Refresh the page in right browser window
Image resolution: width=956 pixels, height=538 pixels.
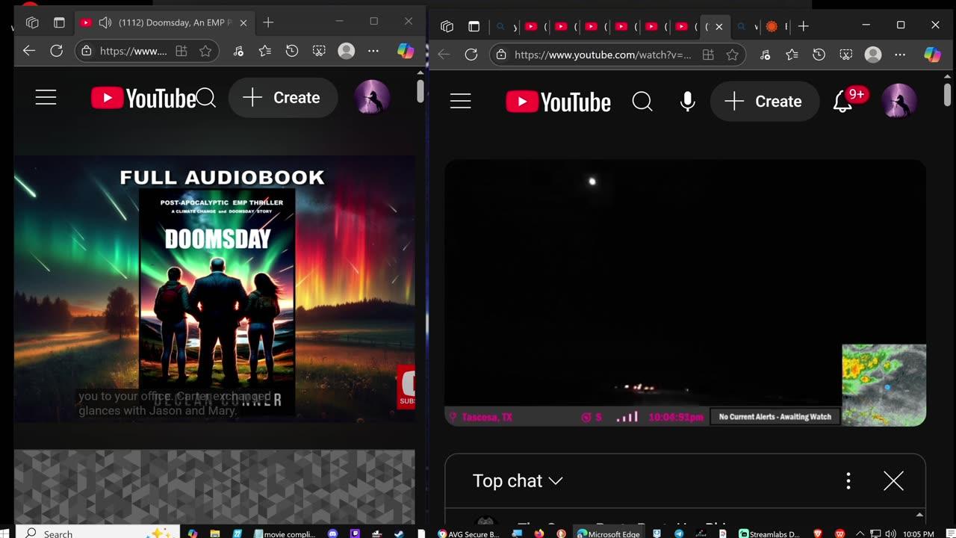tap(471, 55)
